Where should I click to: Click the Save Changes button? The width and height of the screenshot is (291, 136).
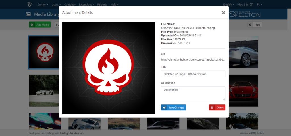coord(173,107)
